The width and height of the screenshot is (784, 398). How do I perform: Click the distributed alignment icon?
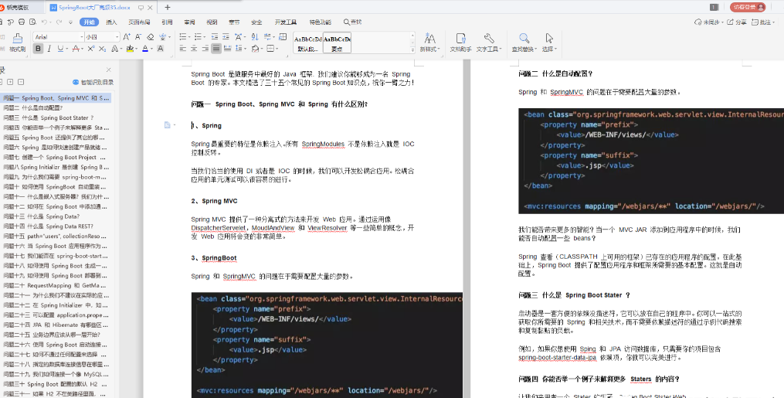tap(228, 49)
